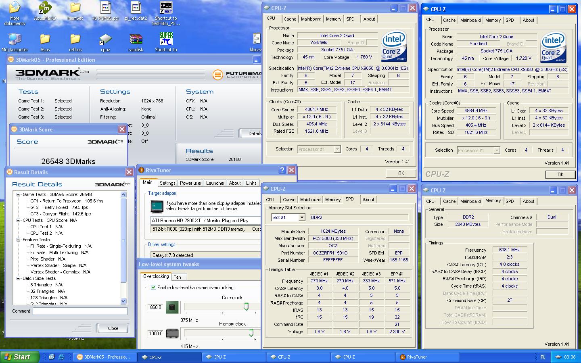Click the Core clock 860.0 value field

tap(156, 307)
